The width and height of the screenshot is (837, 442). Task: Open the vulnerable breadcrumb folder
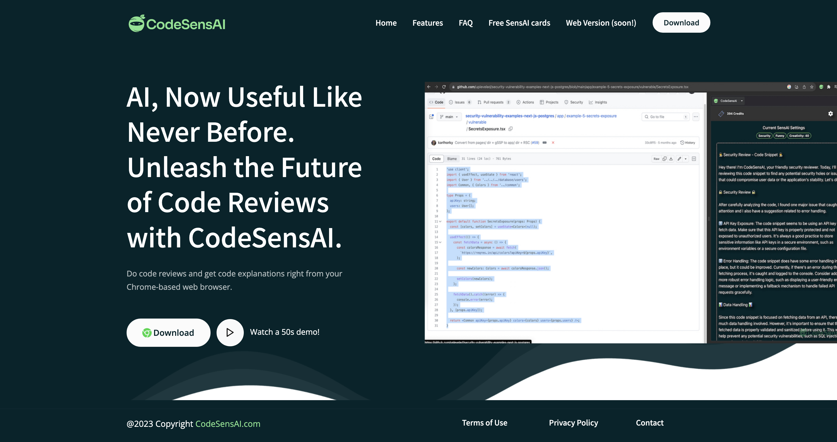(x=477, y=122)
